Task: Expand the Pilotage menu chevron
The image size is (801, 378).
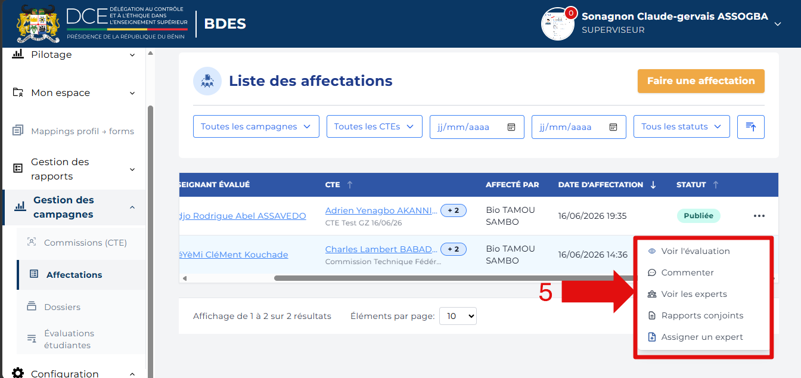Action: (132, 55)
